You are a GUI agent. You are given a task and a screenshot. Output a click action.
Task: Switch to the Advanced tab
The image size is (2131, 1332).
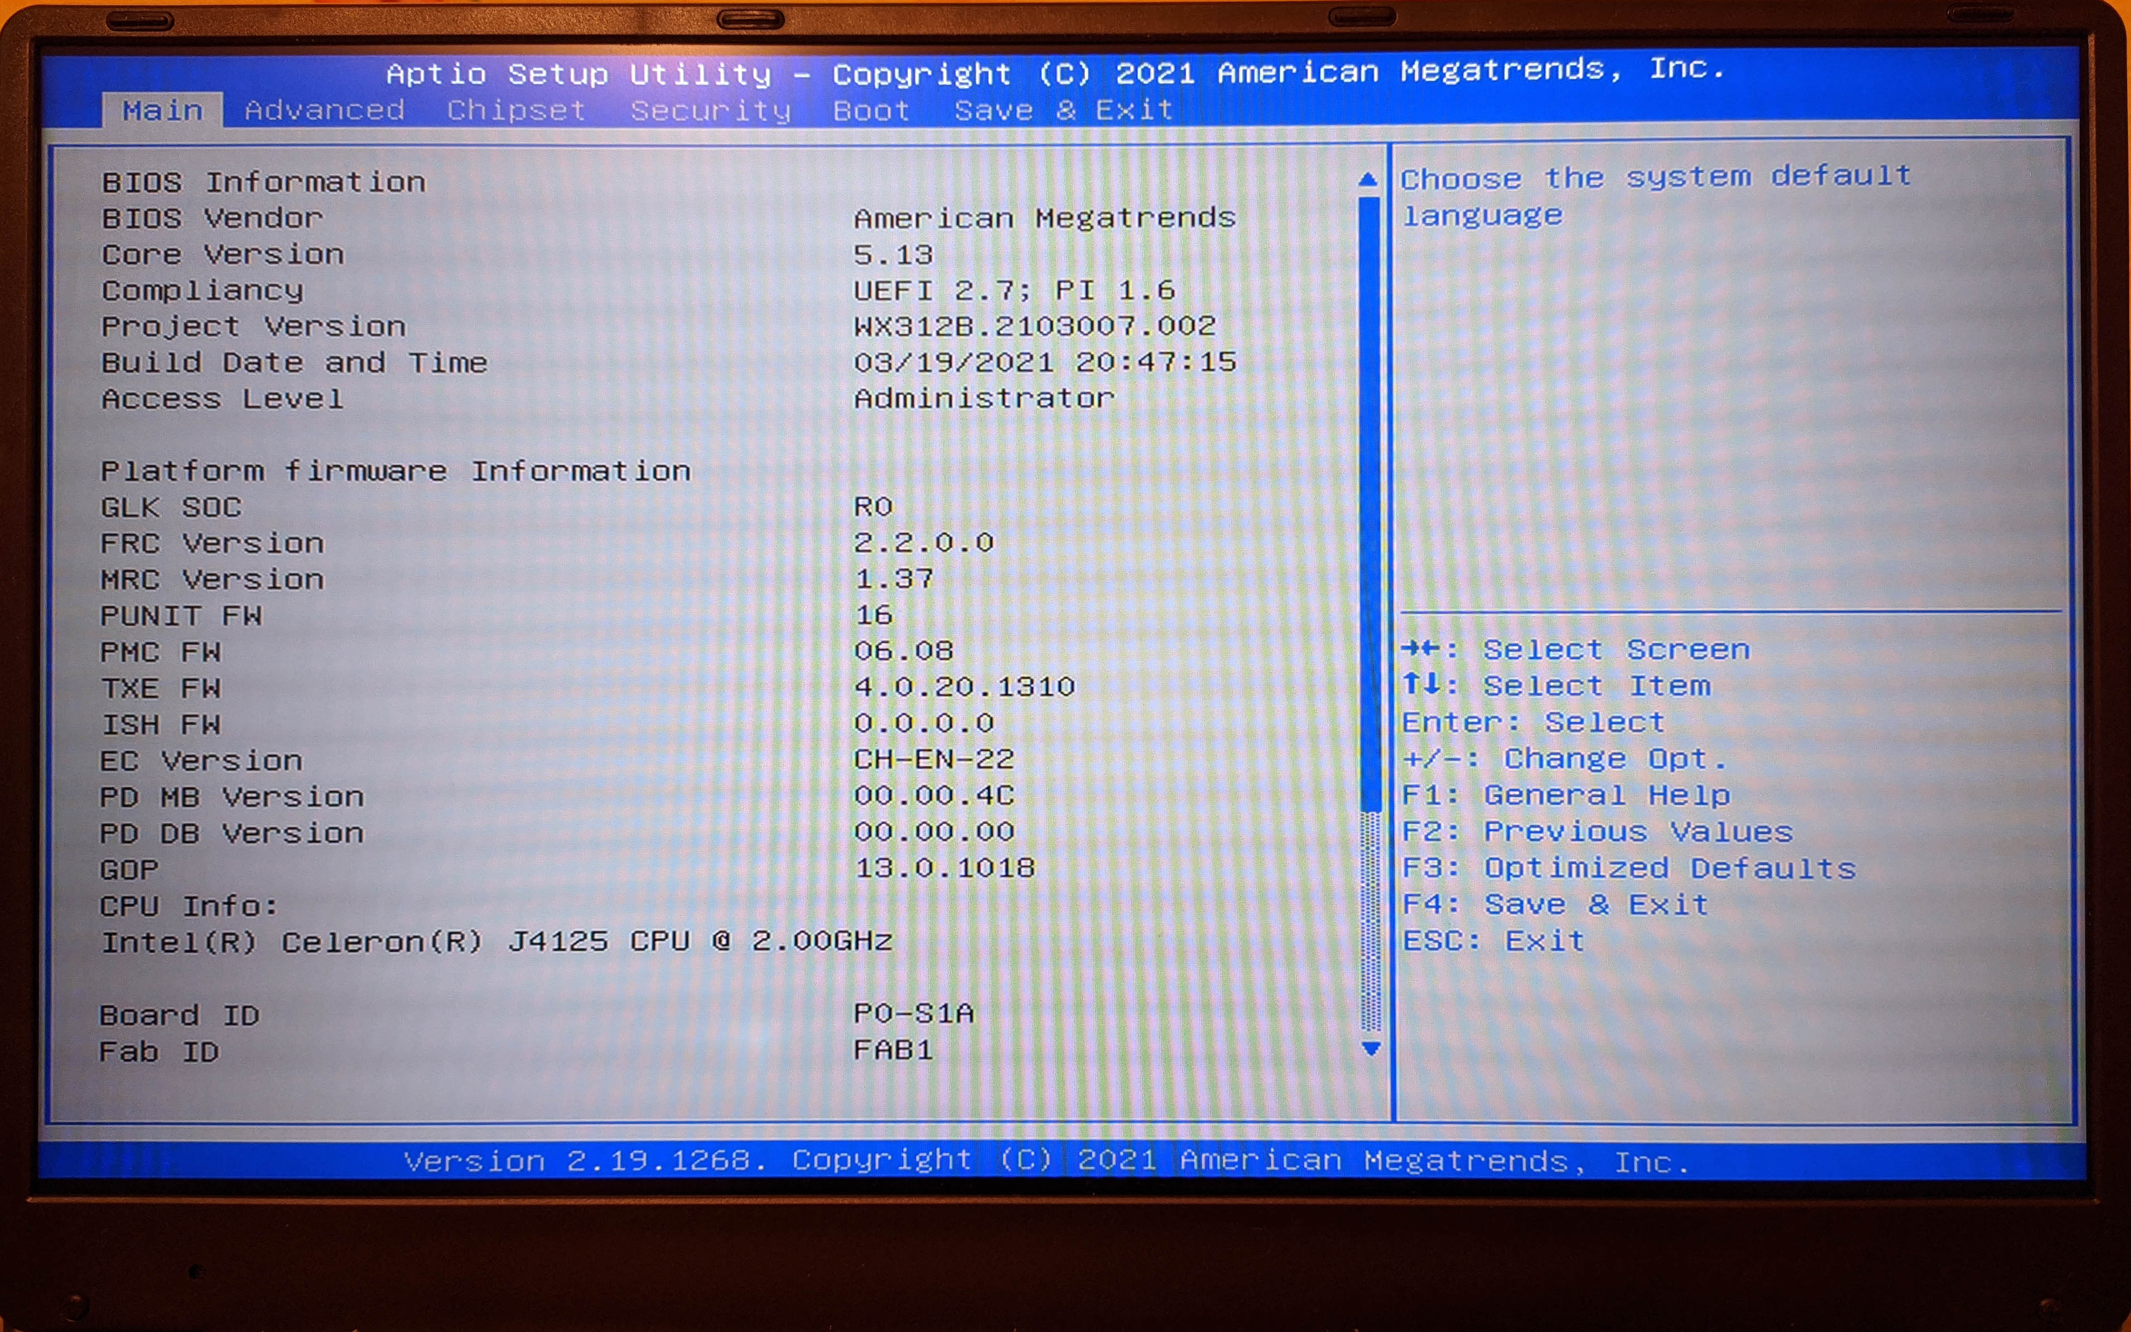pyautogui.click(x=324, y=110)
